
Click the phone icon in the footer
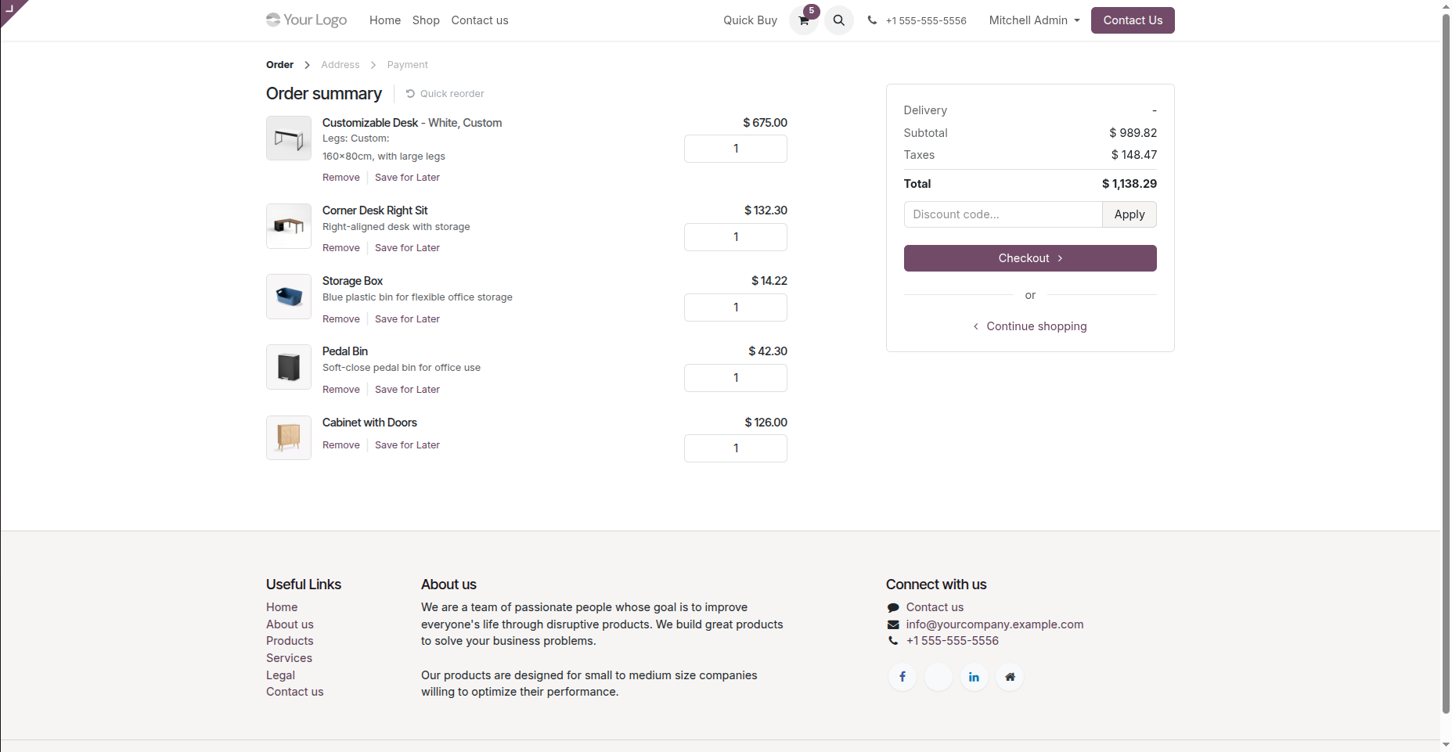tap(893, 641)
